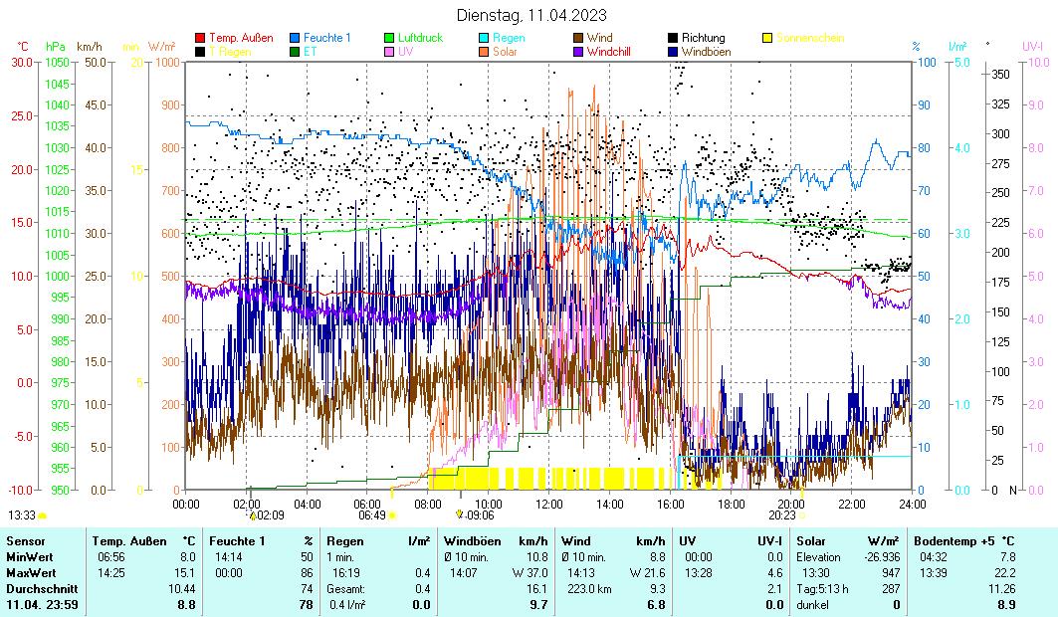Click the brown Wind legend square
Image resolution: width=1058 pixels, height=617 pixels.
coord(578,38)
